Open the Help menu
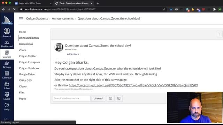223x125 pixels. click(x=7, y=107)
